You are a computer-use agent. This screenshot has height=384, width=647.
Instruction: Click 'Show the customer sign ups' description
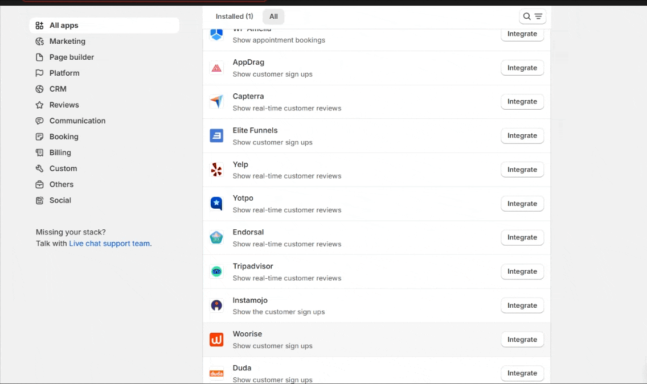279,312
